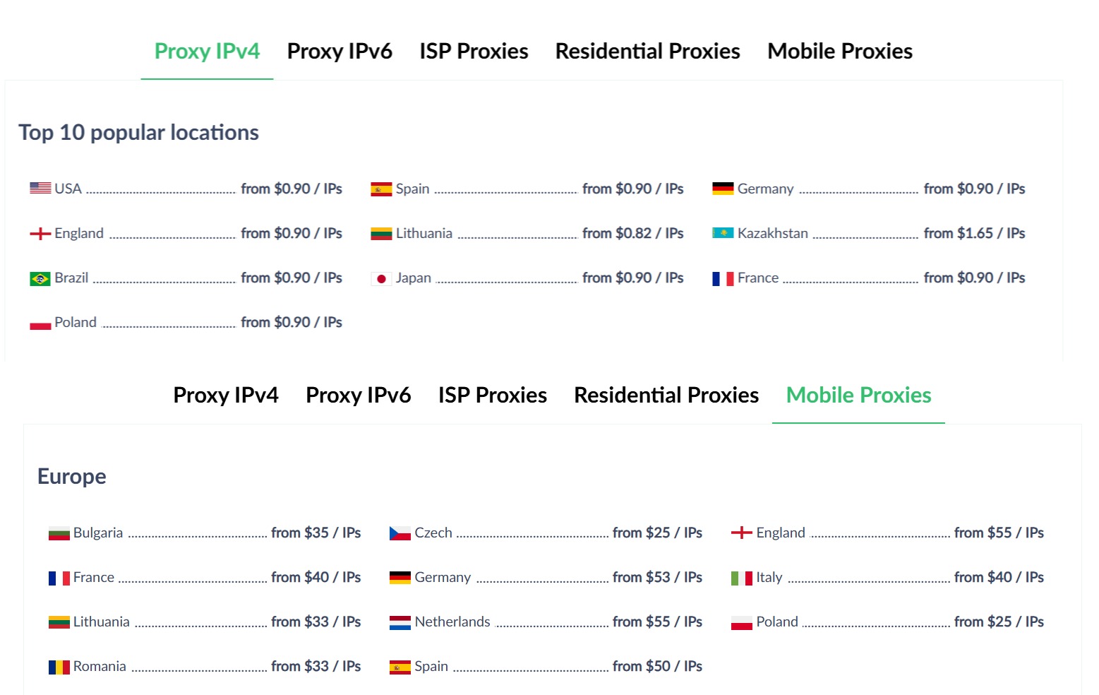Click the Netherlands flag icon
This screenshot has height=695, width=1099.
coord(400,622)
